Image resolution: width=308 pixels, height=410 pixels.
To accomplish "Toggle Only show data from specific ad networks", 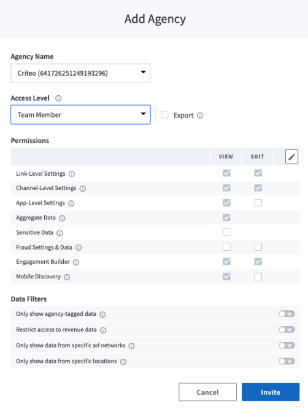I will [287, 345].
